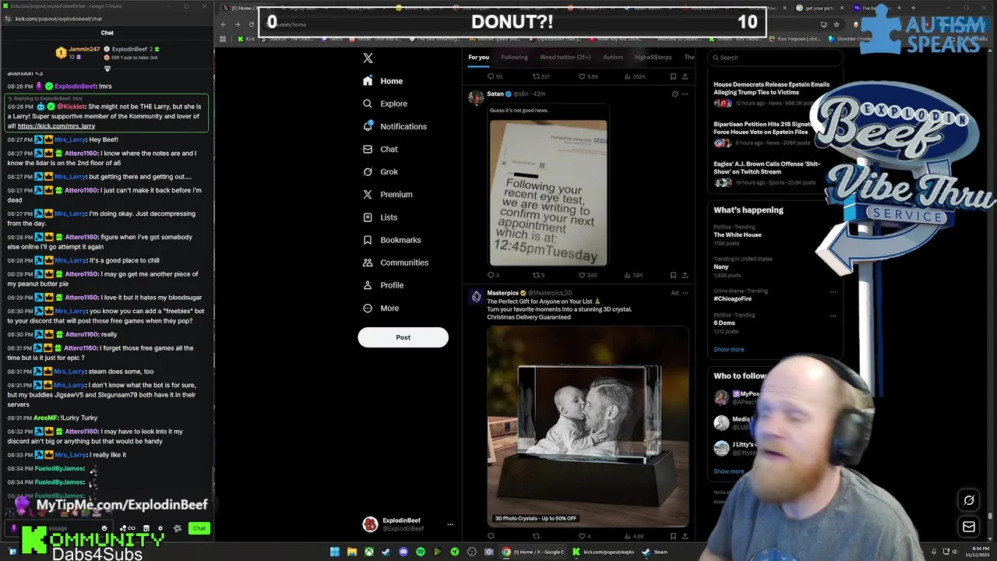Image resolution: width=997 pixels, height=561 pixels.
Task: Click the Kick Chat send button
Action: [x=199, y=528]
